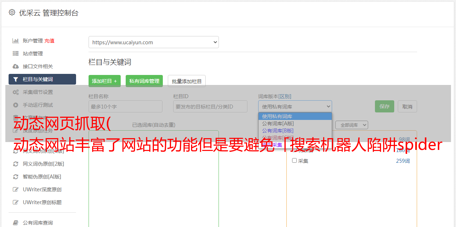Click the 栏目与关键词 page heading
Screen dimensions: 456x227
(110, 62)
